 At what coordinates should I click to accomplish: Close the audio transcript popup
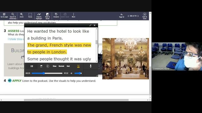(x=95, y=25)
